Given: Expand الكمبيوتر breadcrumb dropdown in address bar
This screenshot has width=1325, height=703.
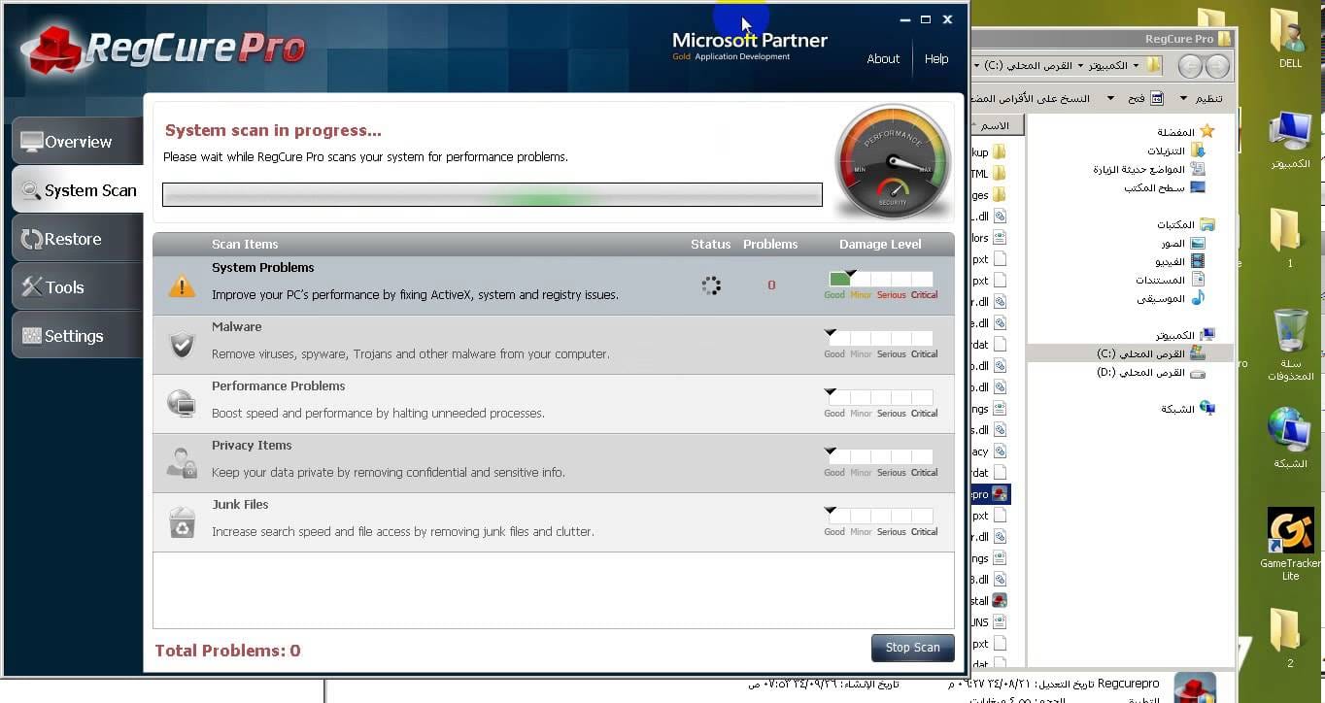Looking at the screenshot, I should [1080, 66].
